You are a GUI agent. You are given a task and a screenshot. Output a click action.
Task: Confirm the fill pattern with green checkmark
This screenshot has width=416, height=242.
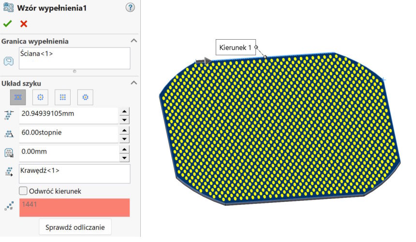(x=7, y=24)
